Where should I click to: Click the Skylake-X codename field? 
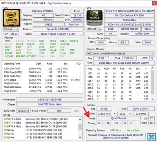pos(49,20)
